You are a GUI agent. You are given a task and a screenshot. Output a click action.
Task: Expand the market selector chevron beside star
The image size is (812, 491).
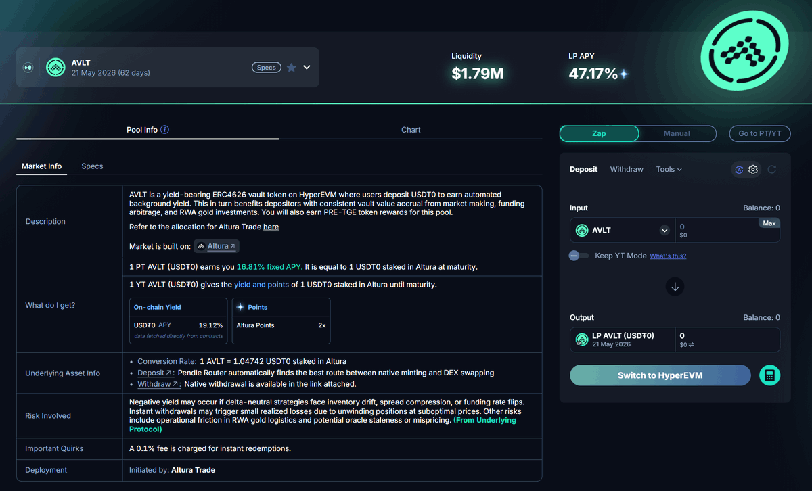(x=307, y=68)
